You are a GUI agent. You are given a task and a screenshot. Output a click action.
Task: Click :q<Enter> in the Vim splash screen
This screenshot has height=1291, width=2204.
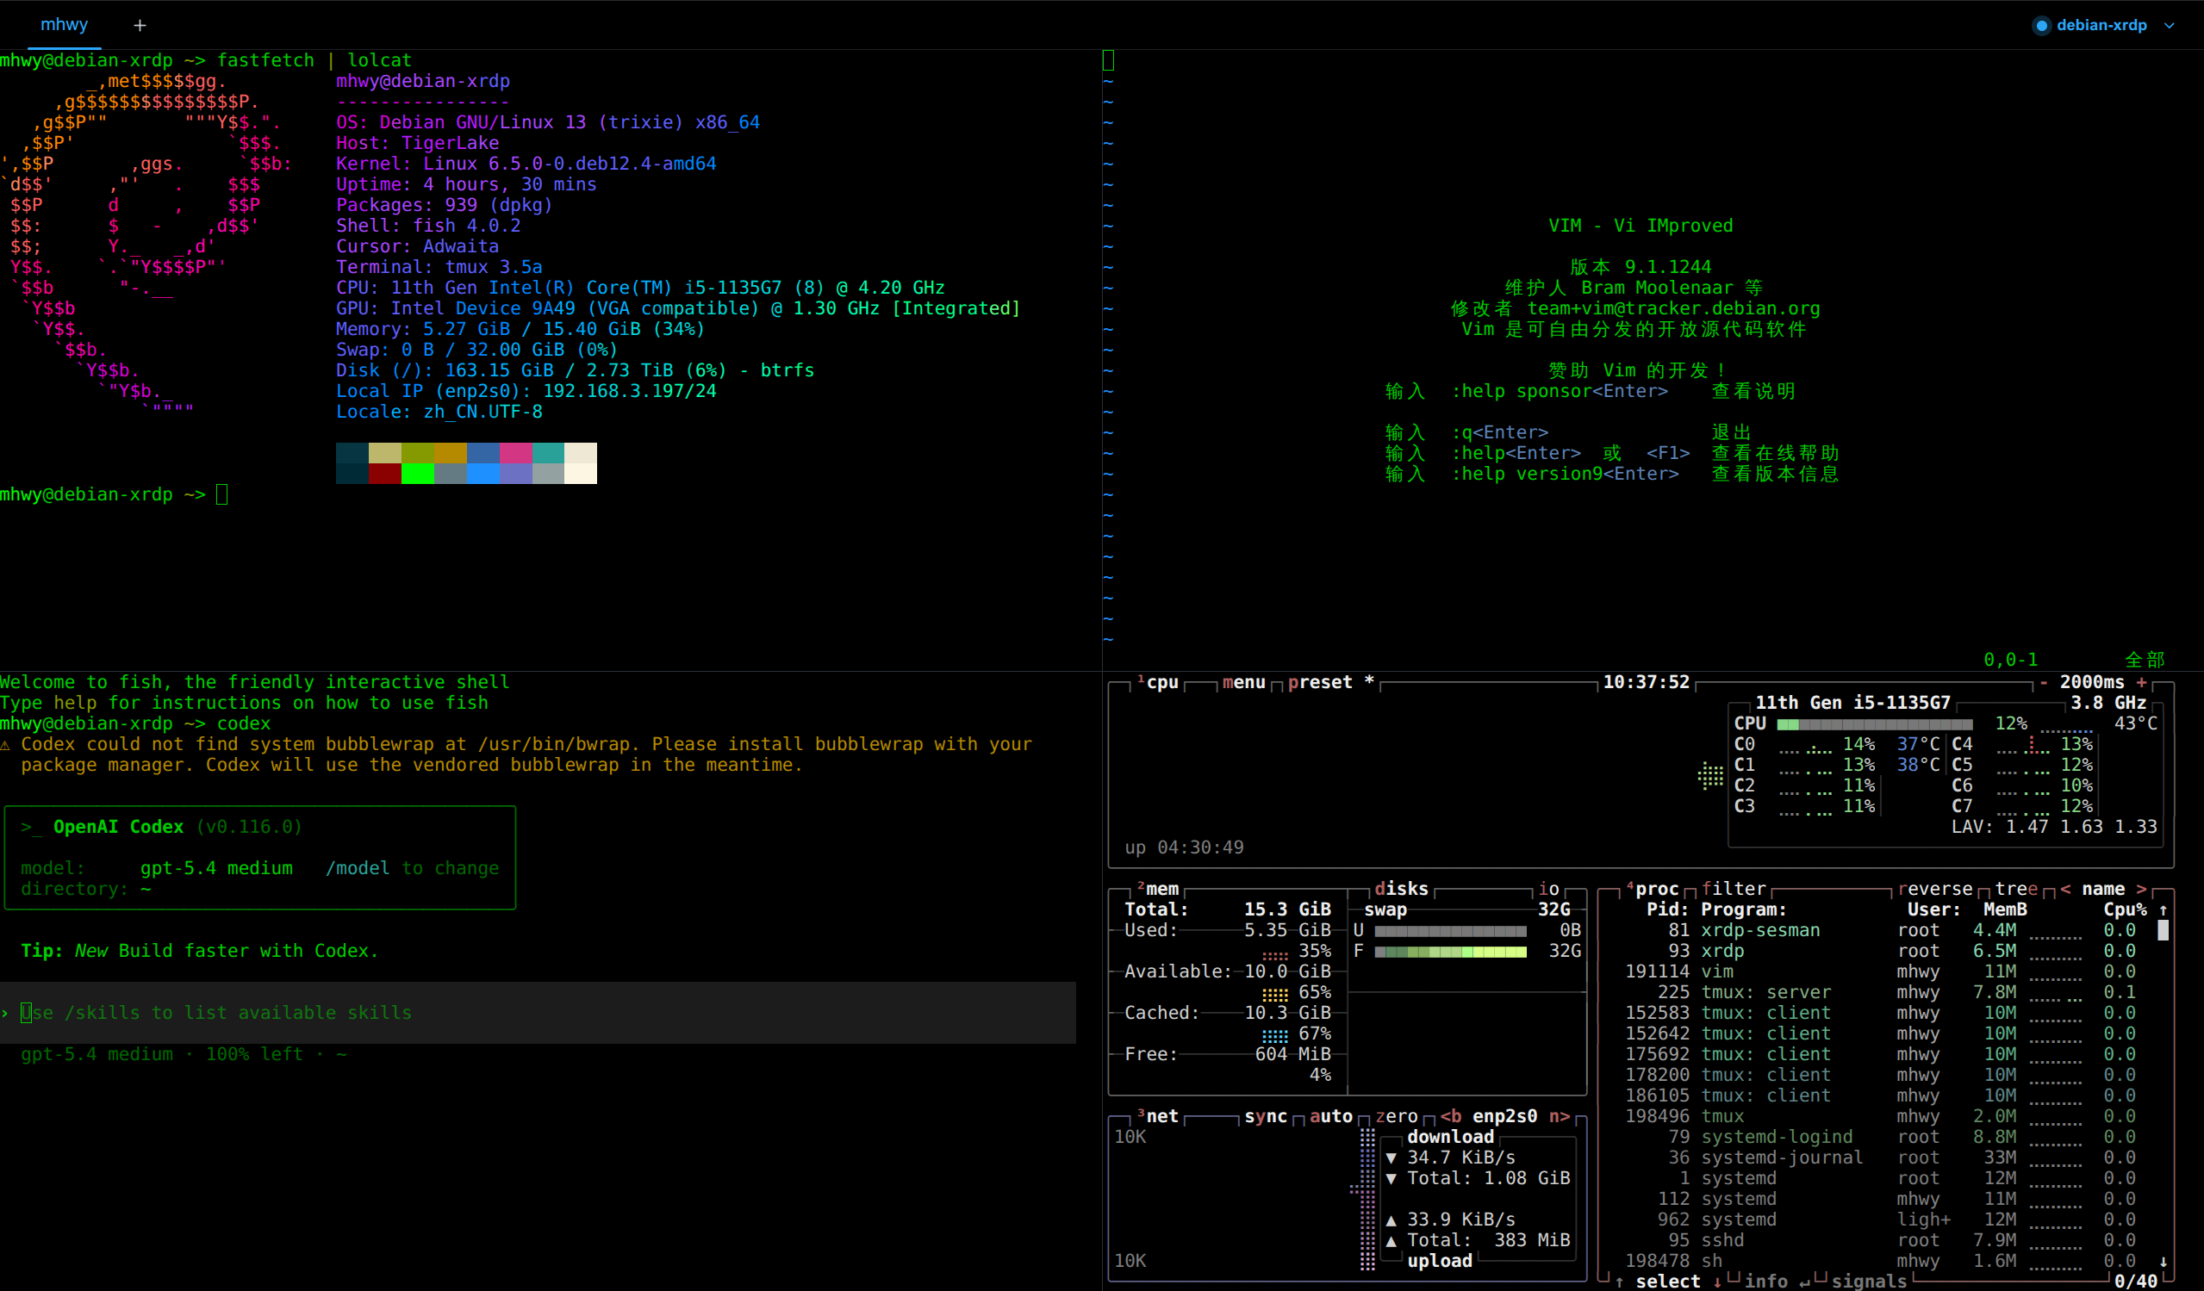(x=1500, y=432)
